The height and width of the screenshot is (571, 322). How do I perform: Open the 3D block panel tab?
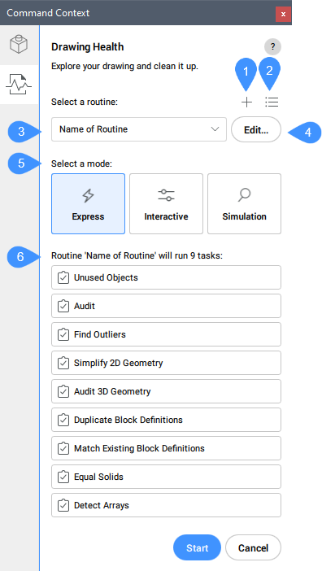coord(19,45)
